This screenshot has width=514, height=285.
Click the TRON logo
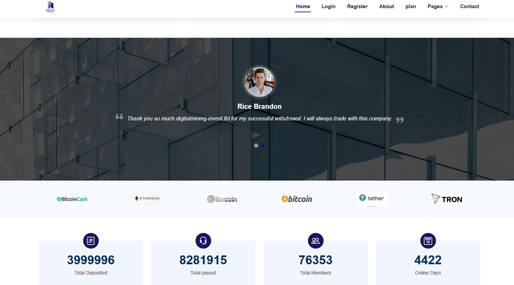(x=447, y=199)
